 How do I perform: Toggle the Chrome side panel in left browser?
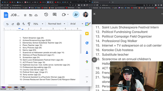click(x=84, y=5)
